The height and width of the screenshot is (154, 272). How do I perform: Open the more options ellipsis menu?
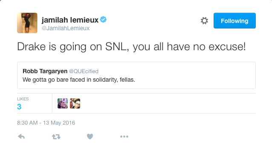pos(124,137)
